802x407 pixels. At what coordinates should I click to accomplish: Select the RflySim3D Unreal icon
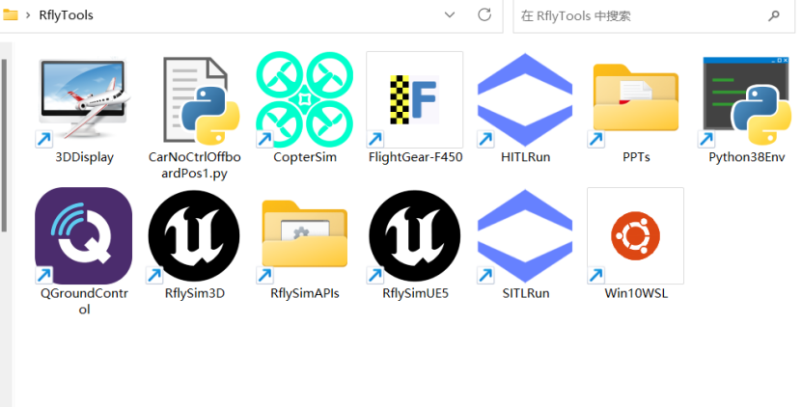click(x=194, y=235)
